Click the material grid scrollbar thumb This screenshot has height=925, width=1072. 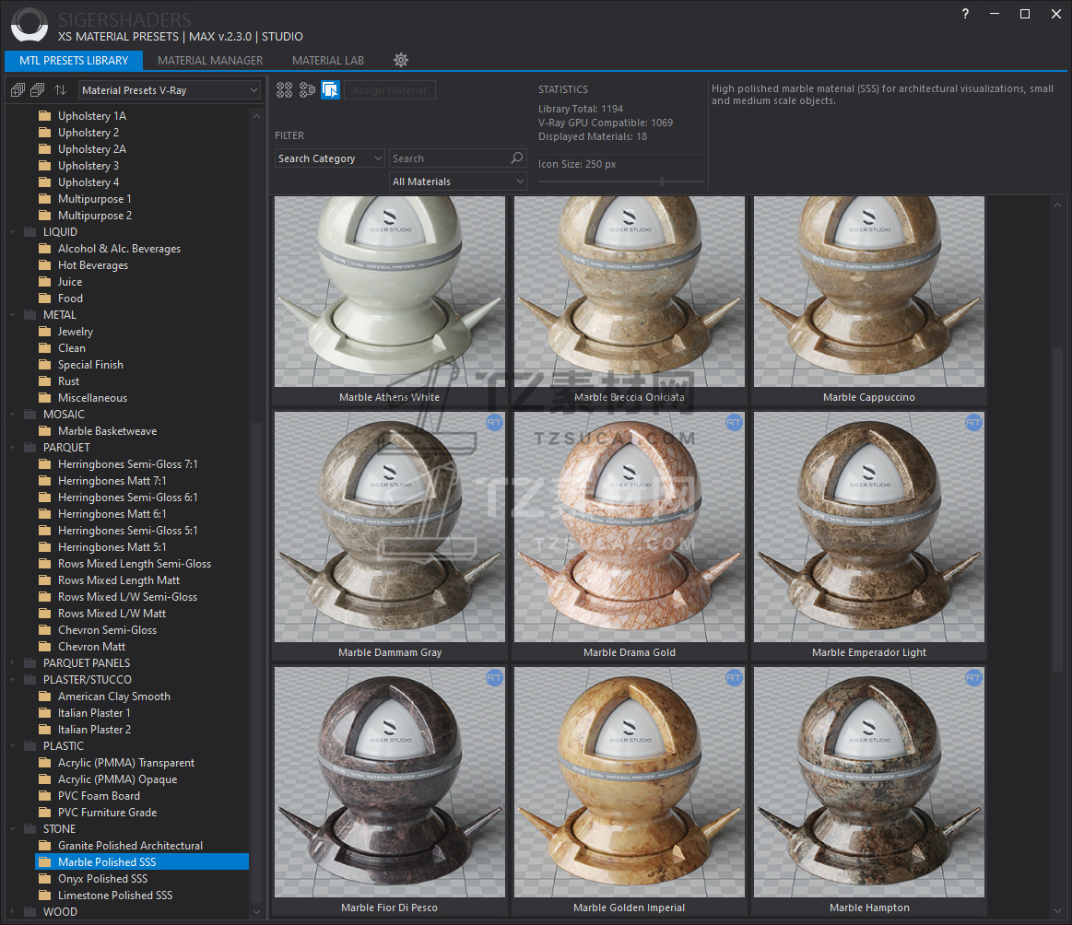(1057, 509)
